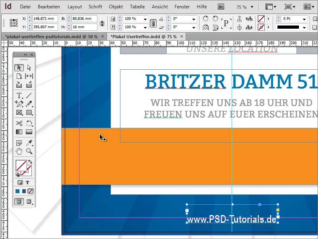
Task: Increase the Y position stepper
Action: pyautogui.click(x=29, y=25)
